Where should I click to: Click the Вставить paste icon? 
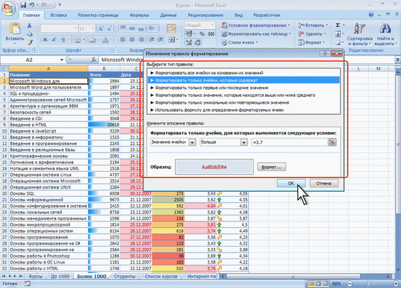tap(15, 28)
